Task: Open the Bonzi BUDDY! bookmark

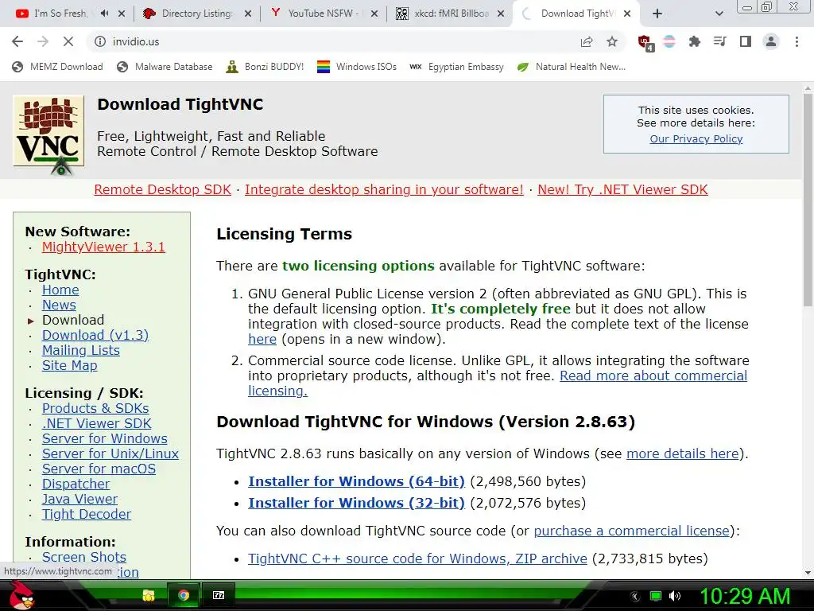Action: click(266, 67)
